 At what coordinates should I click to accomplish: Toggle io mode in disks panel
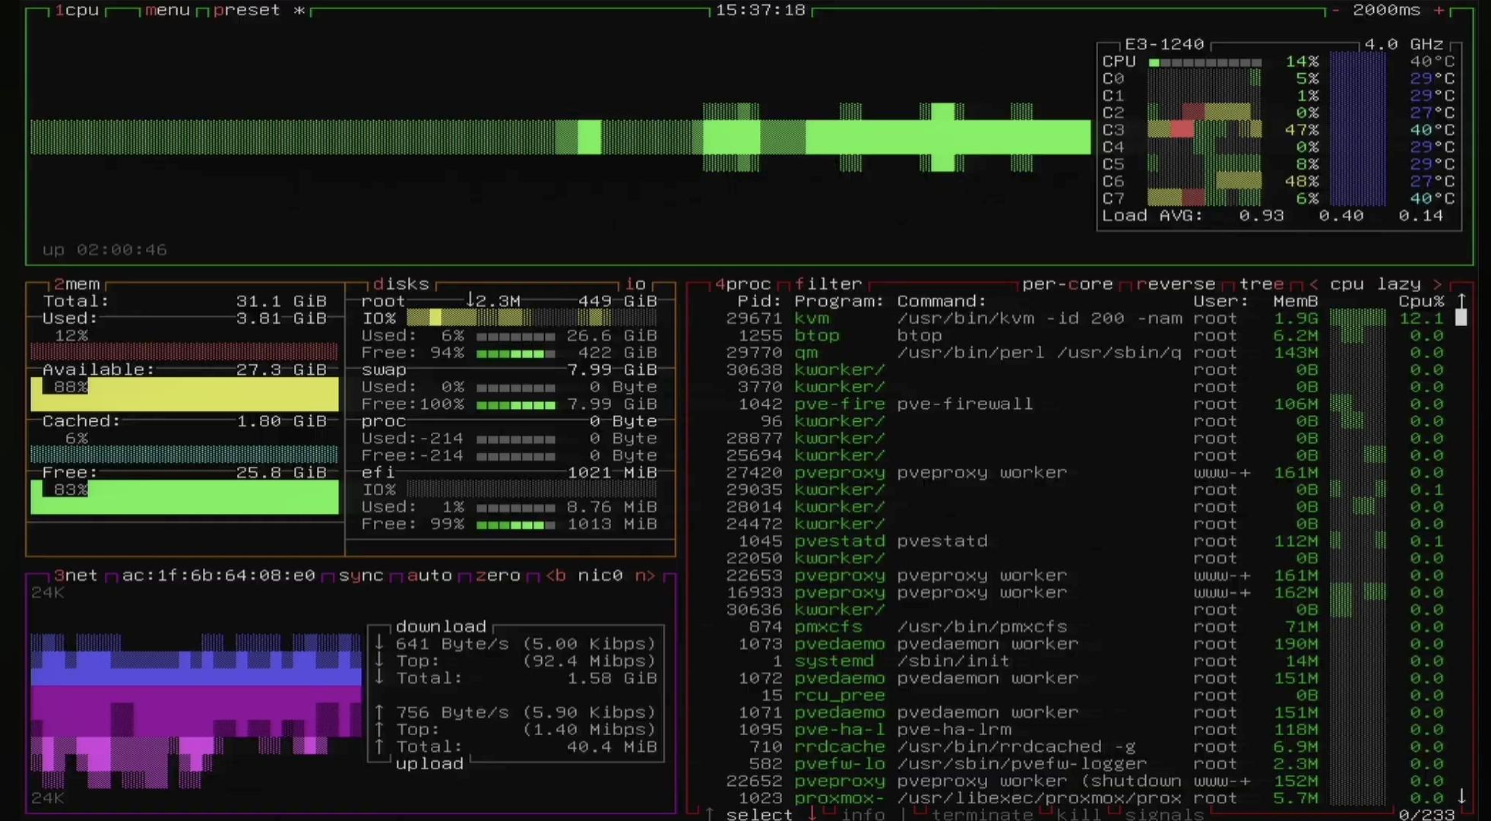pos(635,284)
